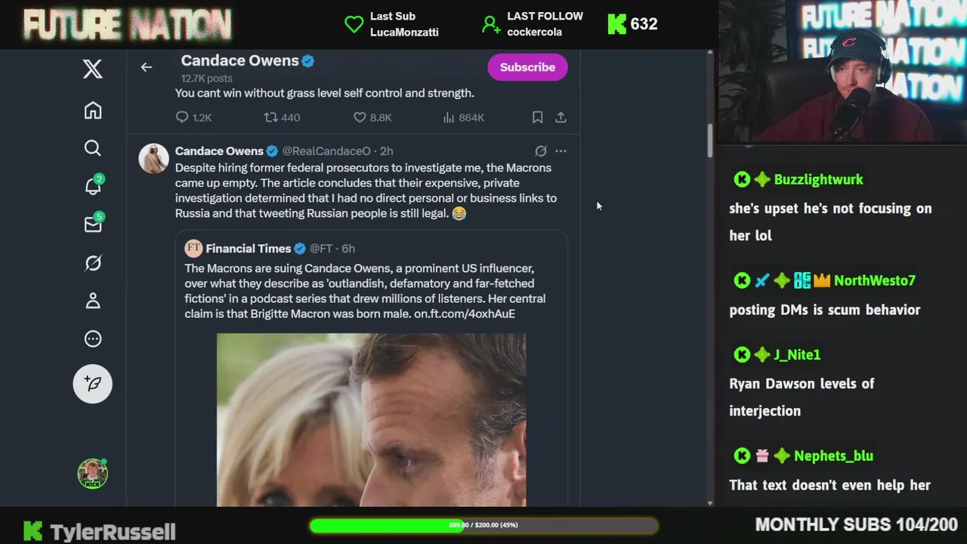
Task: Share the grass level self control post
Action: click(x=561, y=117)
